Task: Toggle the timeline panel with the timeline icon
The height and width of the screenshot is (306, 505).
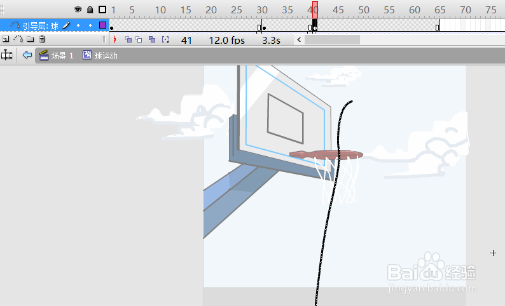Action: (x=7, y=55)
